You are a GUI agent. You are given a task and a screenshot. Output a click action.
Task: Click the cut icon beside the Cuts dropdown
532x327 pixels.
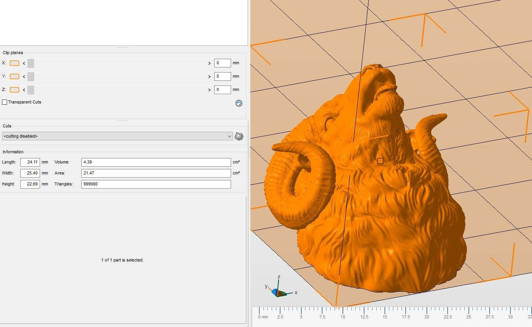(239, 136)
